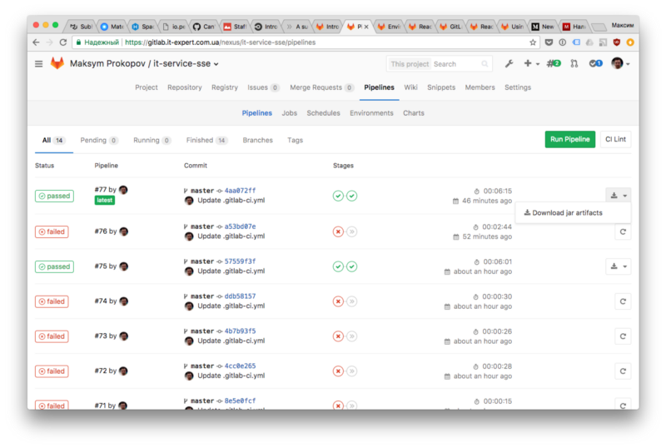
Task: Open artifacts download dropdown for pipeline #75
Action: [x=618, y=266]
